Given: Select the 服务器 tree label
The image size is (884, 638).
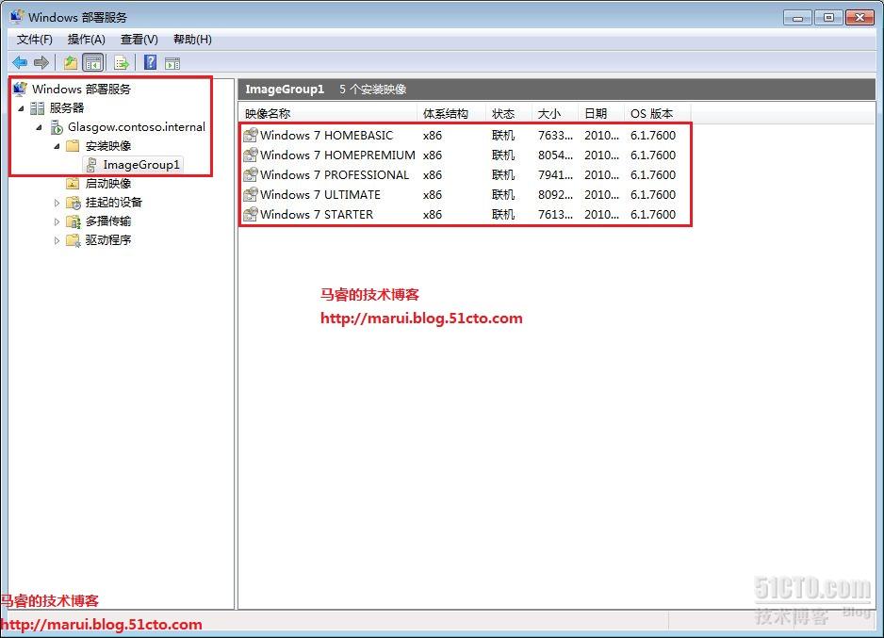Looking at the screenshot, I should (67, 107).
